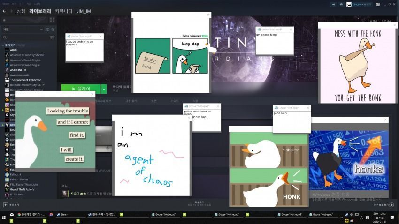Open the play button dropdown arrow

pyautogui.click(x=104, y=89)
